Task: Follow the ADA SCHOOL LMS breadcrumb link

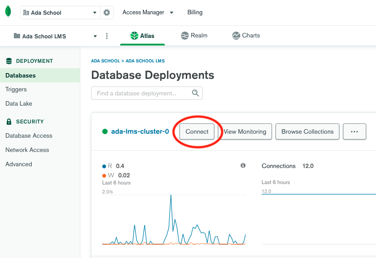Action: [x=145, y=61]
